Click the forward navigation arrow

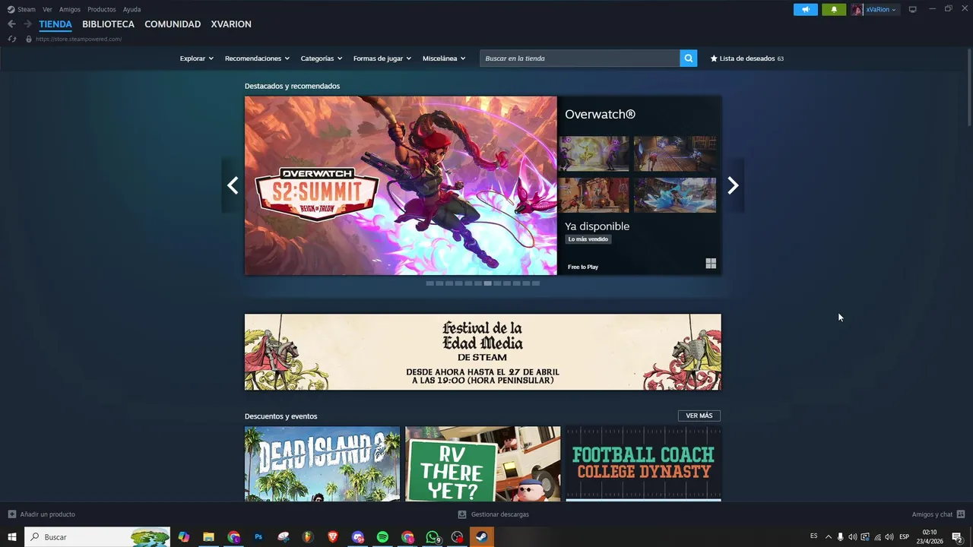27,24
